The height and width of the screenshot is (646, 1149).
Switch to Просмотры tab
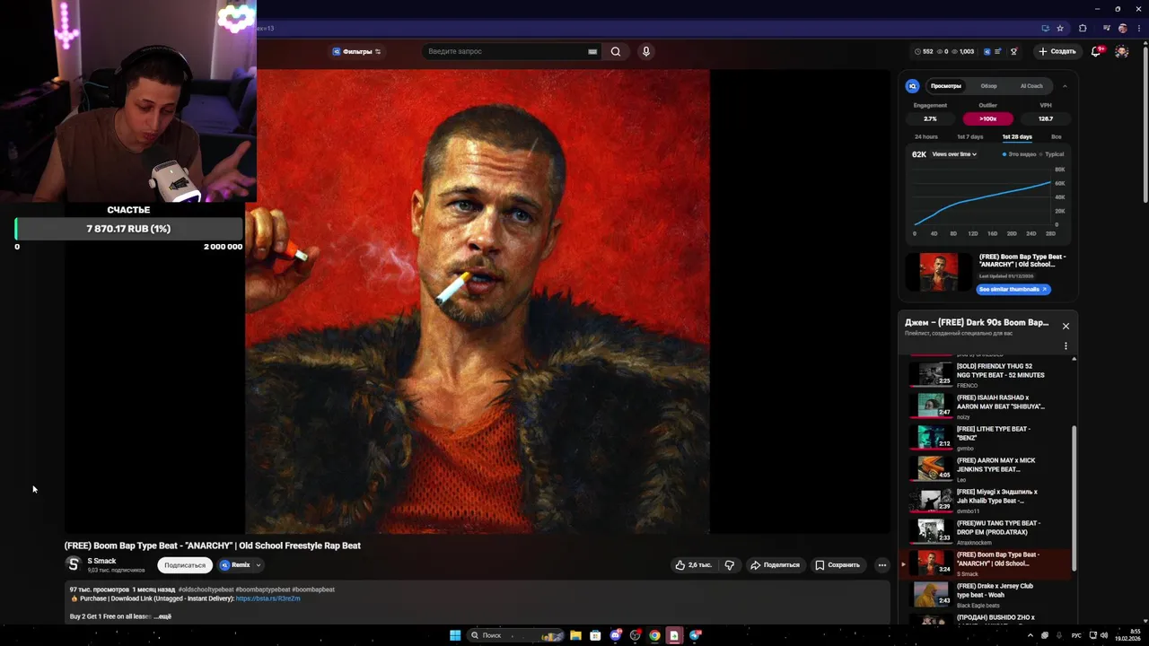[x=946, y=86]
